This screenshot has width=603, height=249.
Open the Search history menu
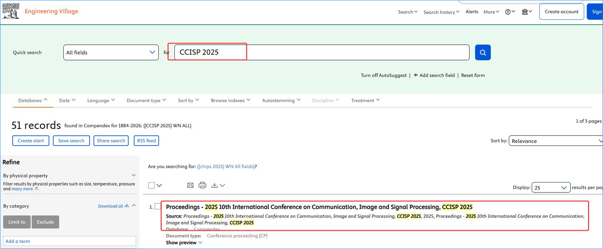(x=441, y=12)
